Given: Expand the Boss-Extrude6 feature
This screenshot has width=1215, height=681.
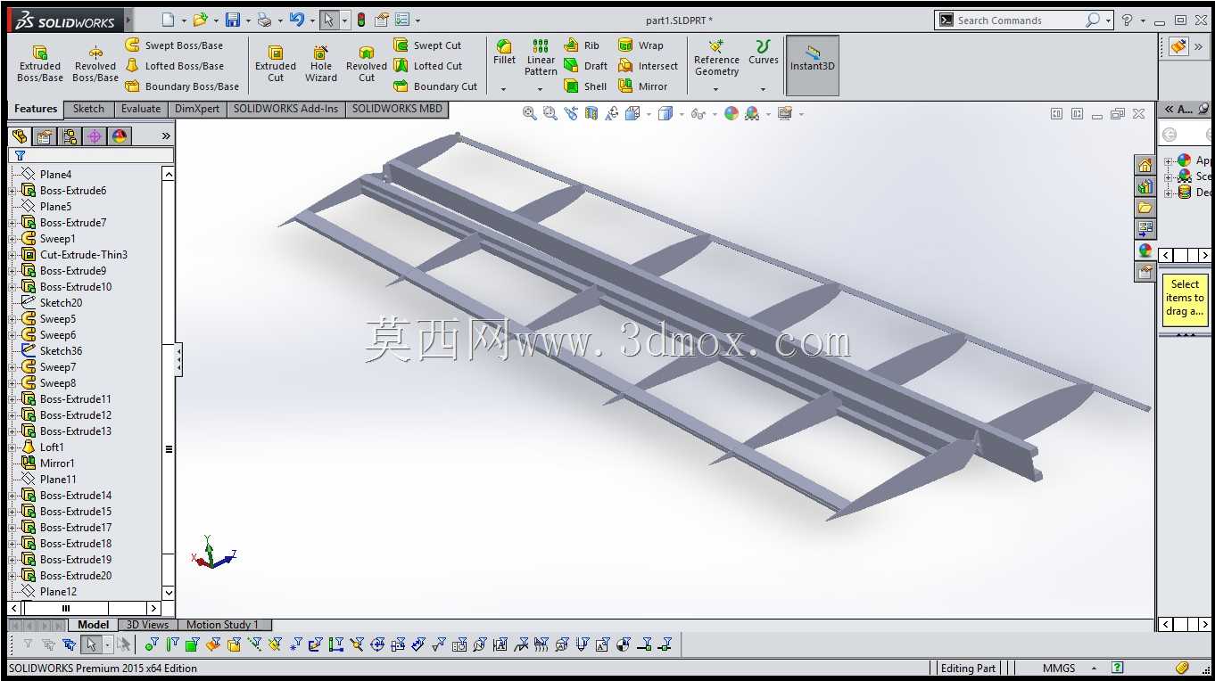Looking at the screenshot, I should coord(13,191).
